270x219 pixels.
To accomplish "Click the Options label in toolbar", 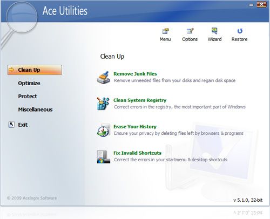I will 190,39.
